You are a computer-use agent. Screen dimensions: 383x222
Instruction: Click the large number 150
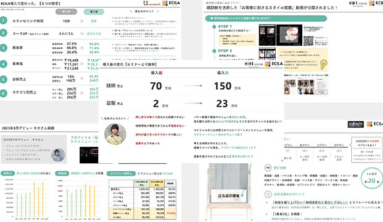coord(222,86)
